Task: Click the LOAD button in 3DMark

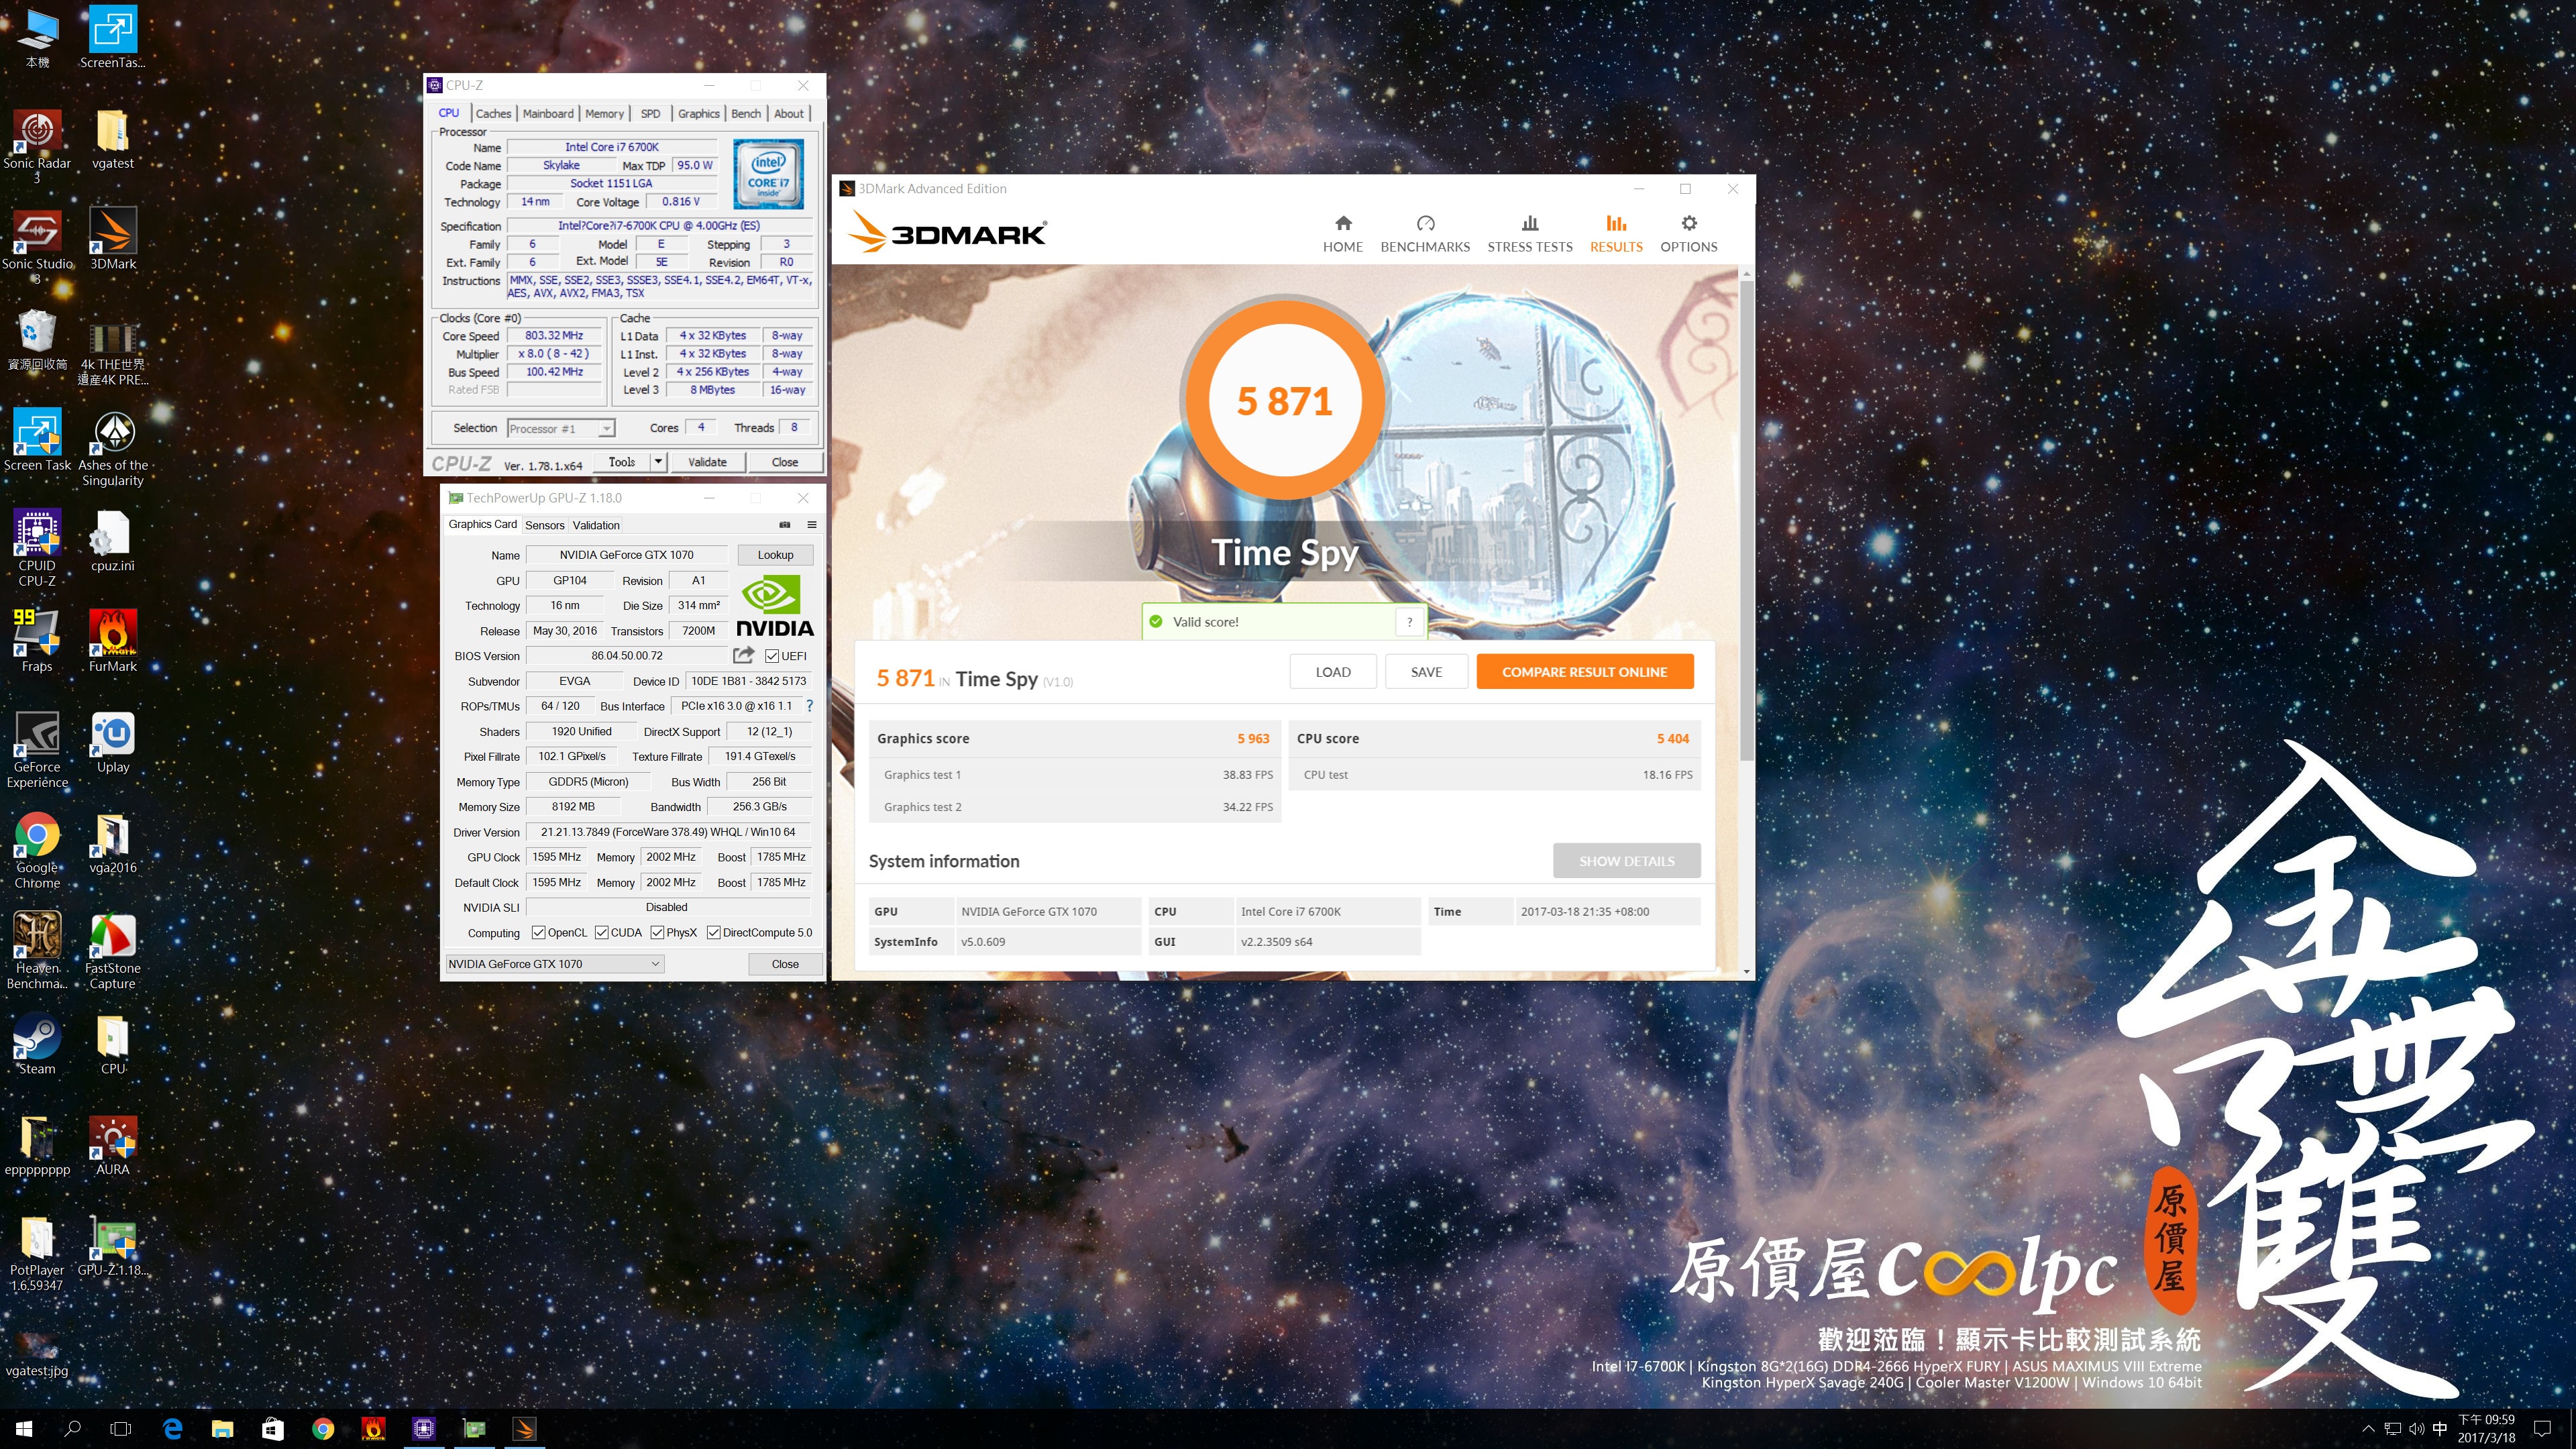Action: tap(1332, 672)
